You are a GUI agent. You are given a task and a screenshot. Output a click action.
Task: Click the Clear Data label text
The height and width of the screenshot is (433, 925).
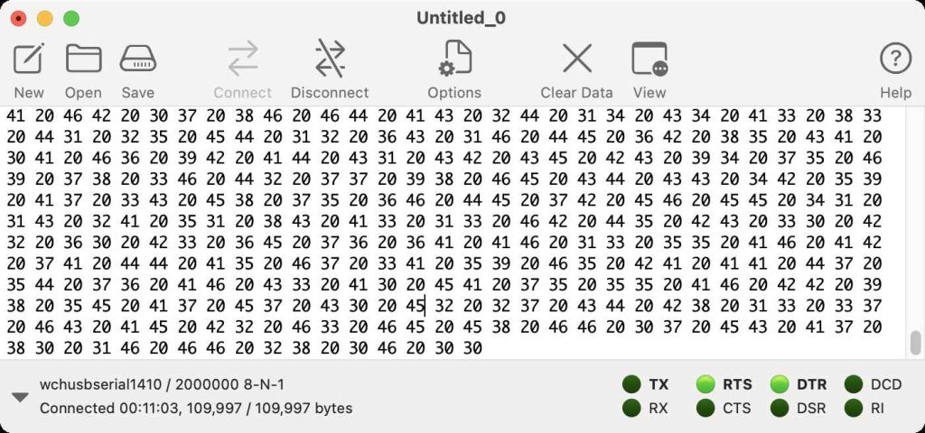click(576, 92)
